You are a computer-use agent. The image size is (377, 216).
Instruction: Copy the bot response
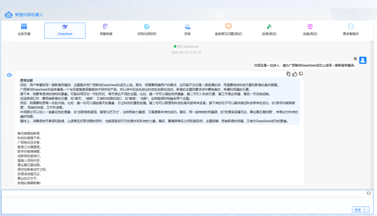click(289, 74)
